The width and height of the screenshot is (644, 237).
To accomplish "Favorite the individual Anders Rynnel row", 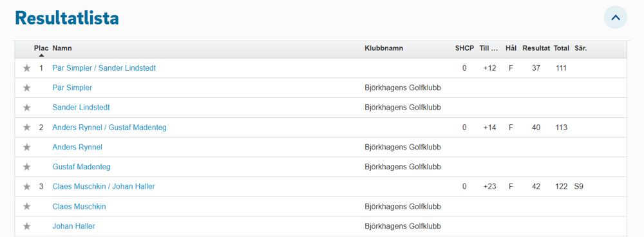I will tap(26, 147).
